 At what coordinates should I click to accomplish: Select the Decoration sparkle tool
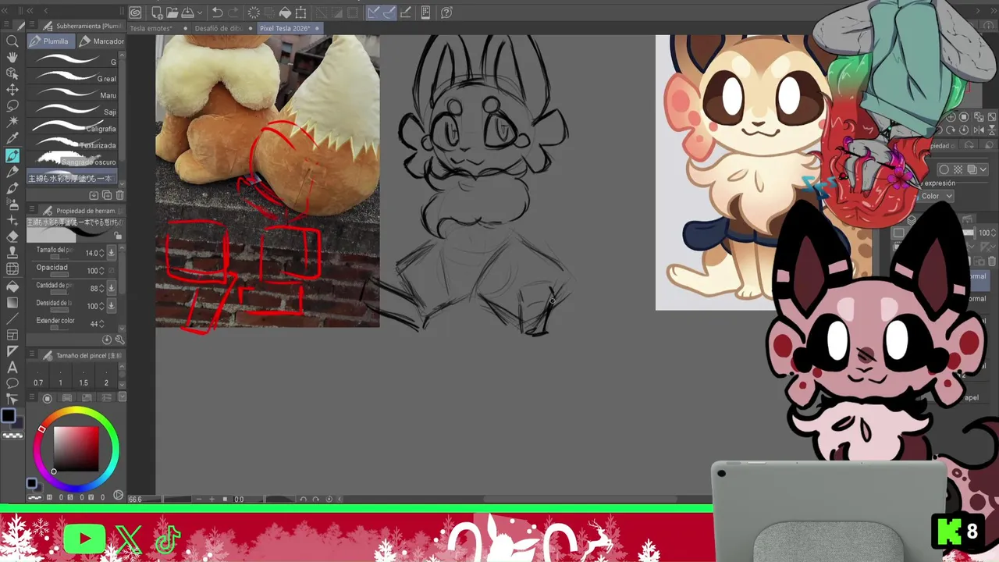click(x=12, y=220)
